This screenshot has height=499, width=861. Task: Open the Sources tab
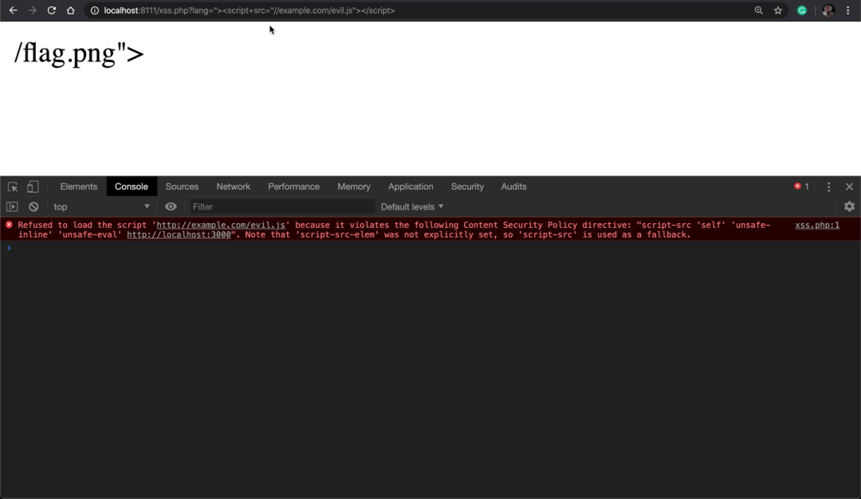(182, 187)
